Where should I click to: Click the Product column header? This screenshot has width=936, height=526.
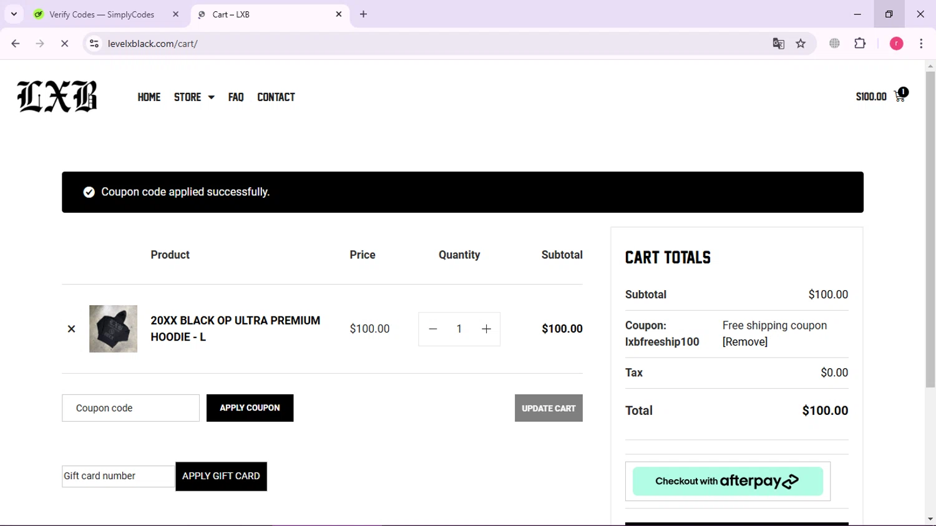point(170,255)
